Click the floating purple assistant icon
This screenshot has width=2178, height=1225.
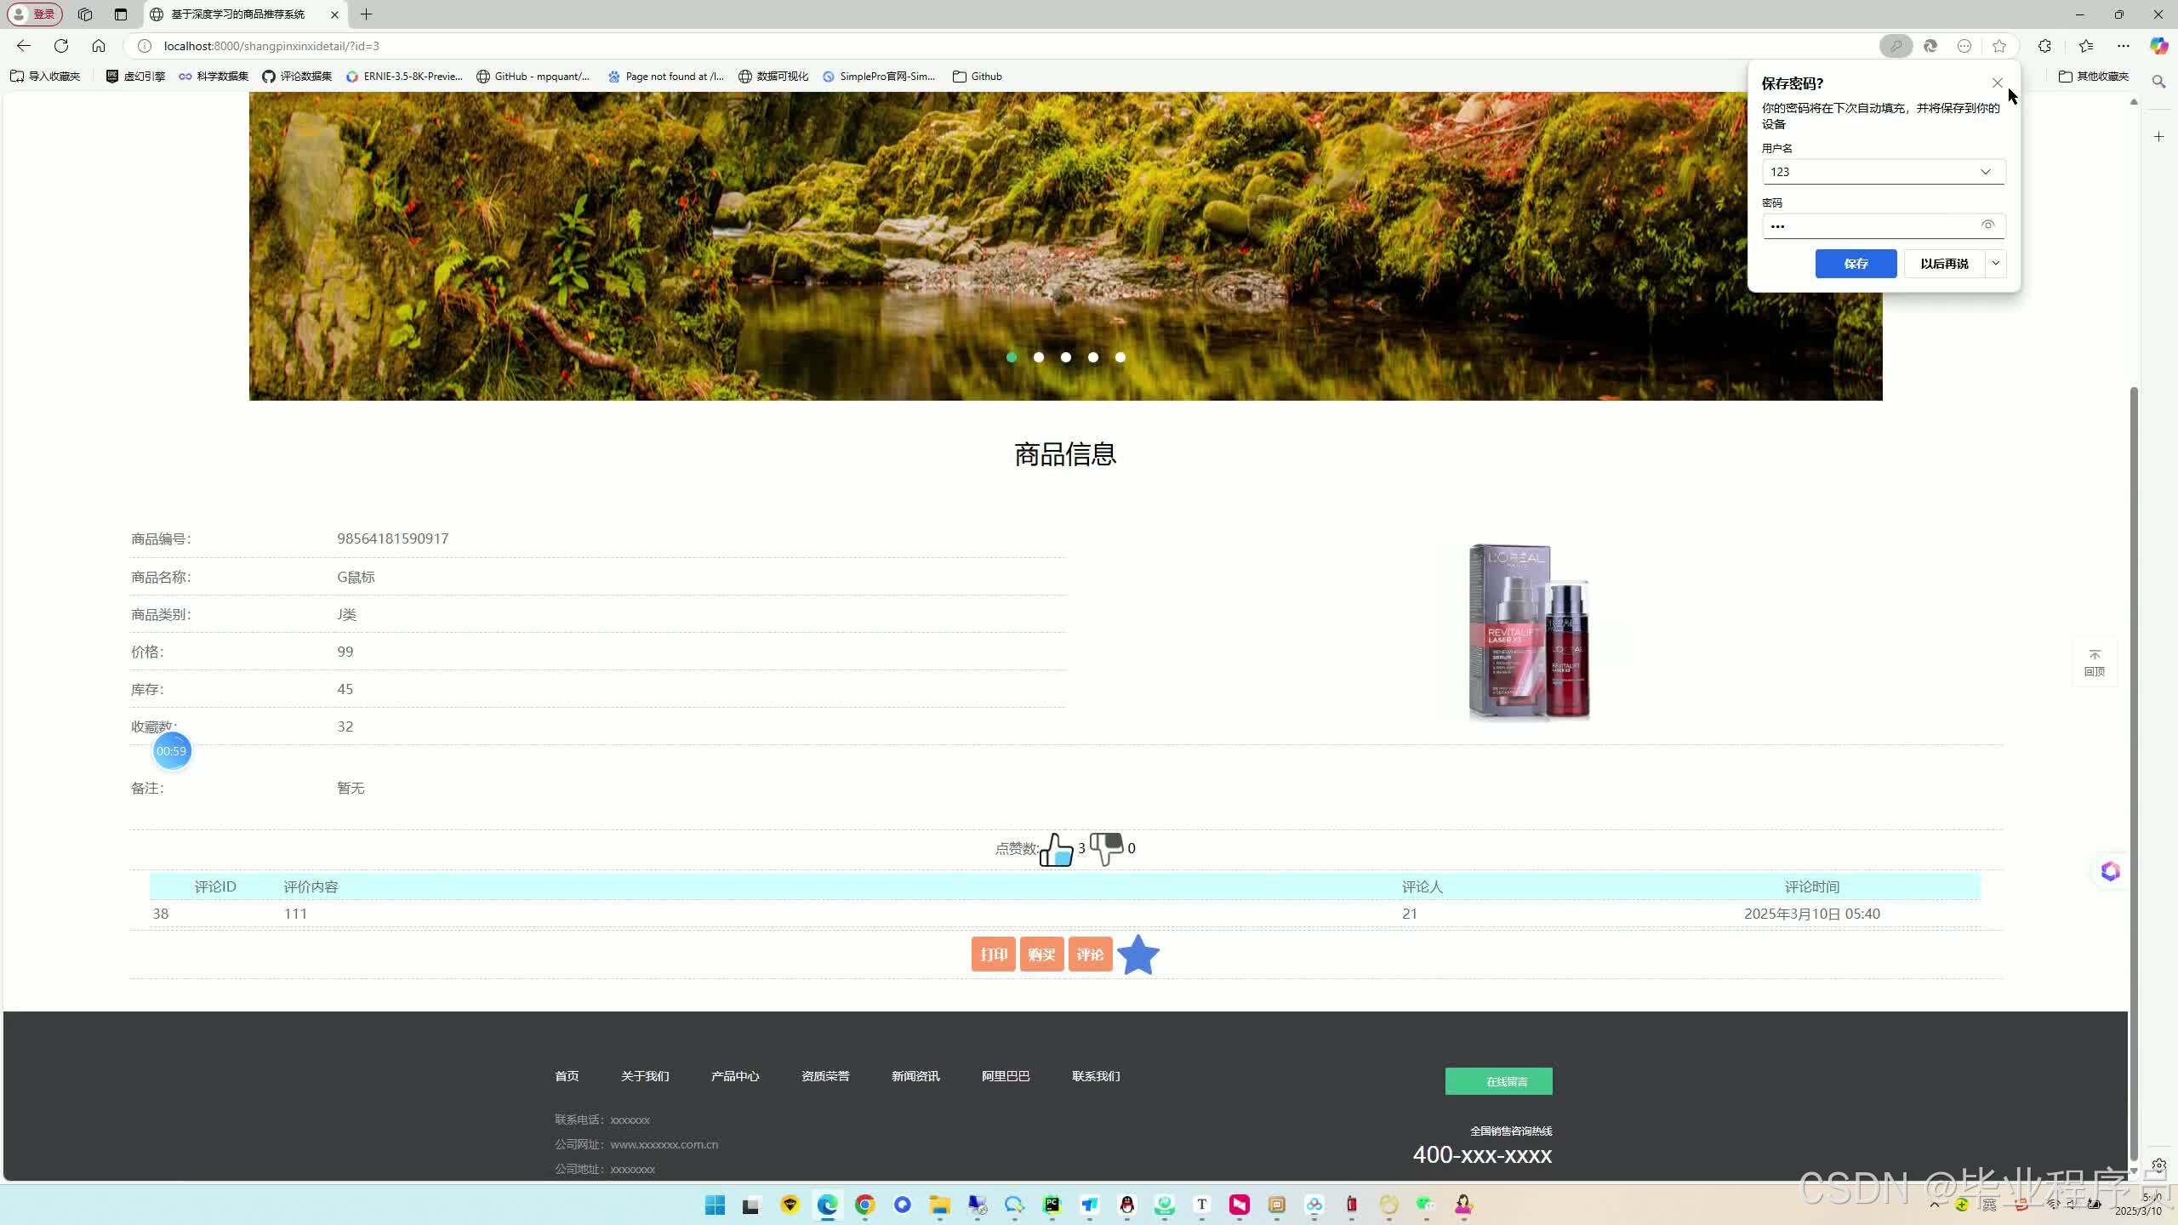(x=2110, y=871)
